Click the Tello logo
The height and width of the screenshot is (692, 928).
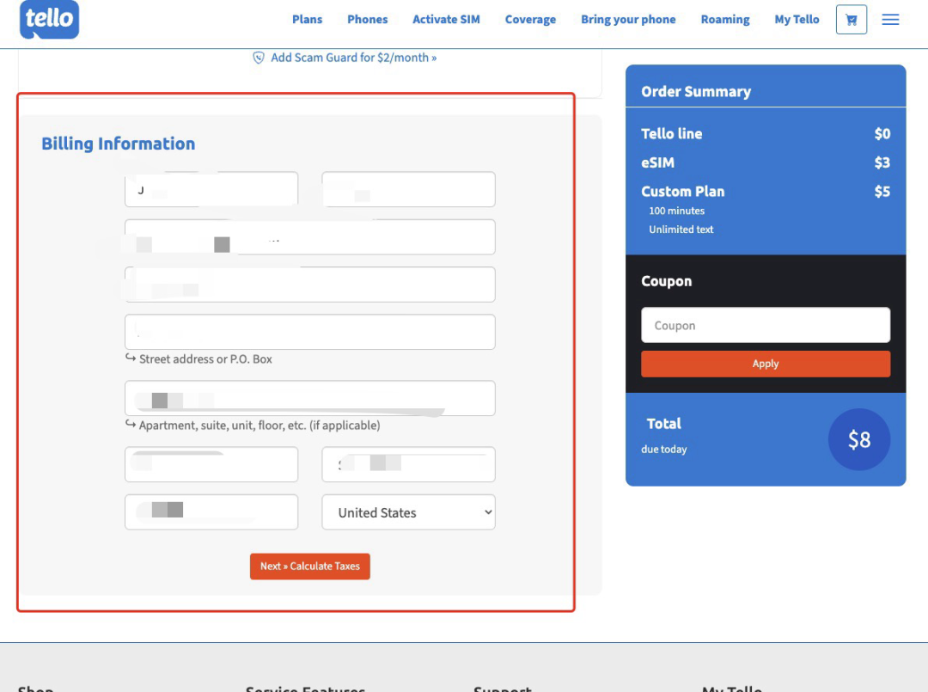point(49,19)
